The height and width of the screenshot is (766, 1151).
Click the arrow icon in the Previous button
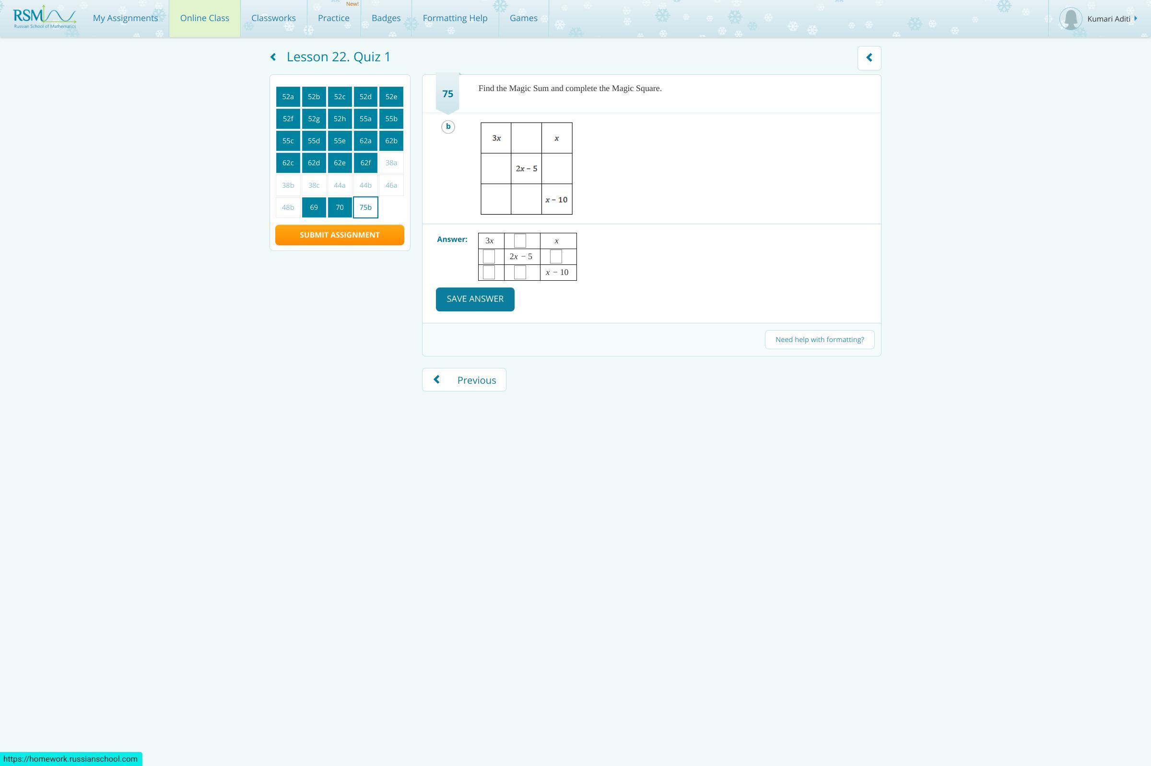coord(436,379)
